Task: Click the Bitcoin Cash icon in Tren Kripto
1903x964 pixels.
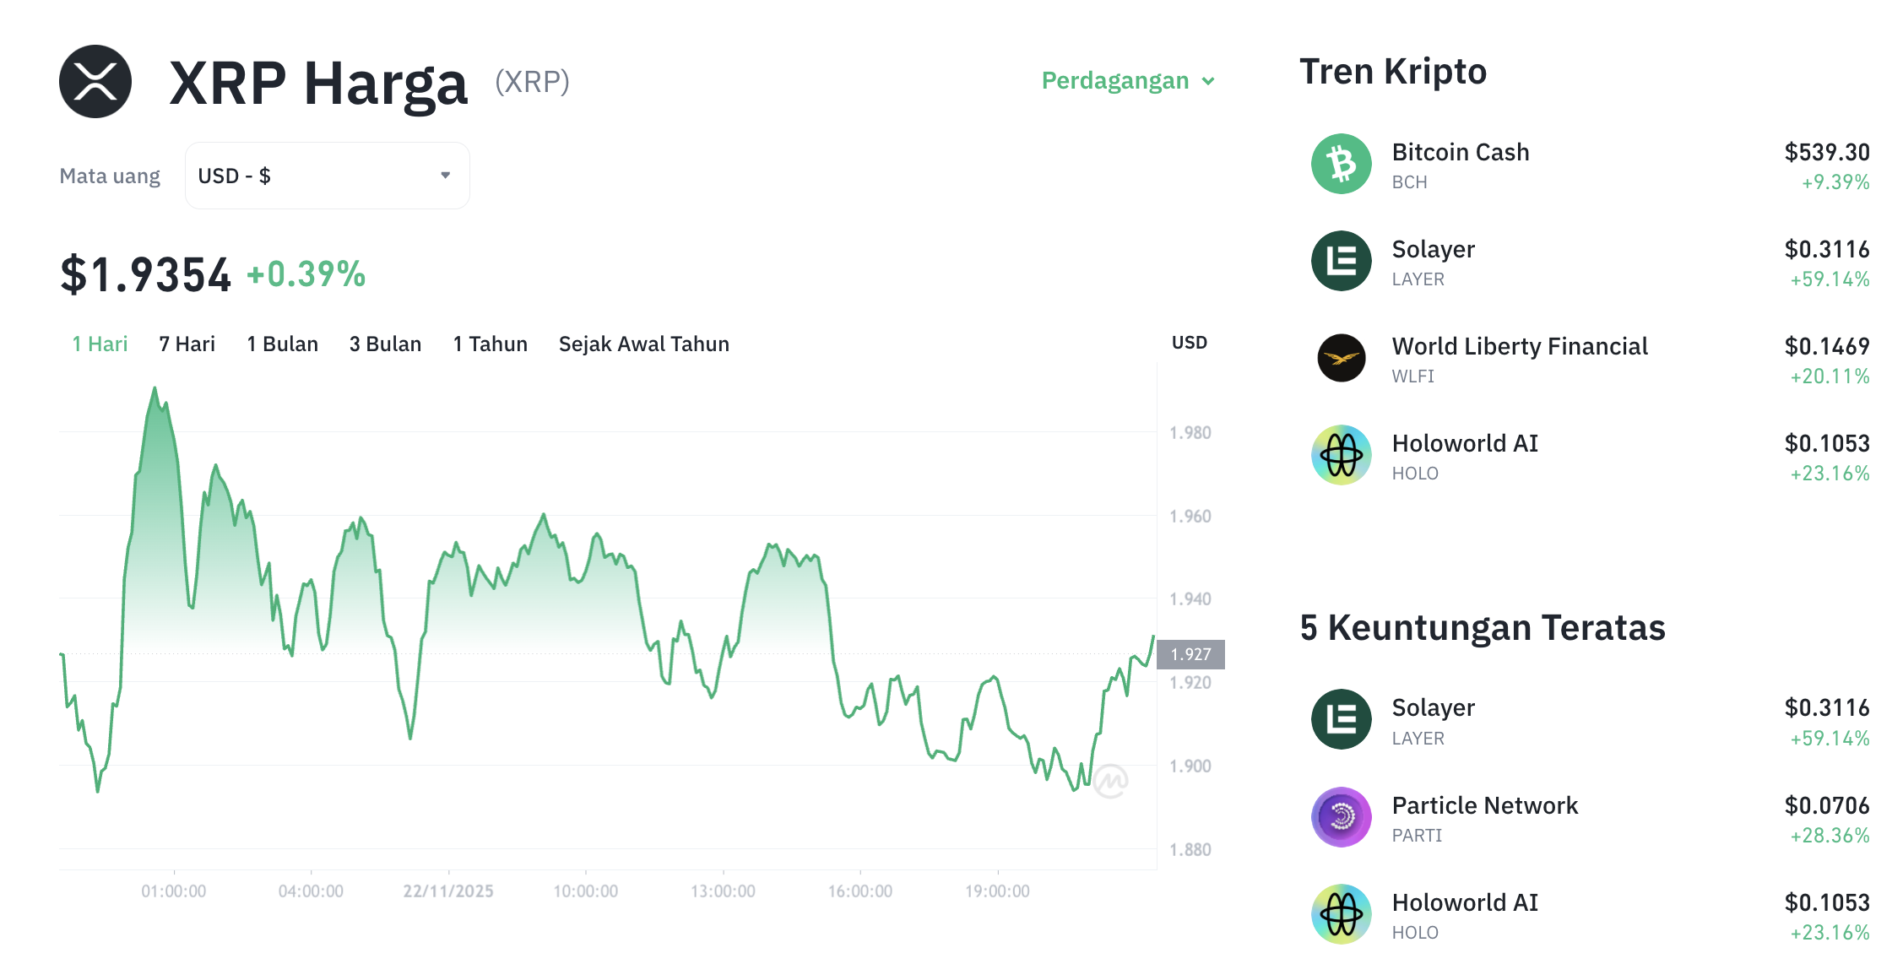Action: point(1340,163)
